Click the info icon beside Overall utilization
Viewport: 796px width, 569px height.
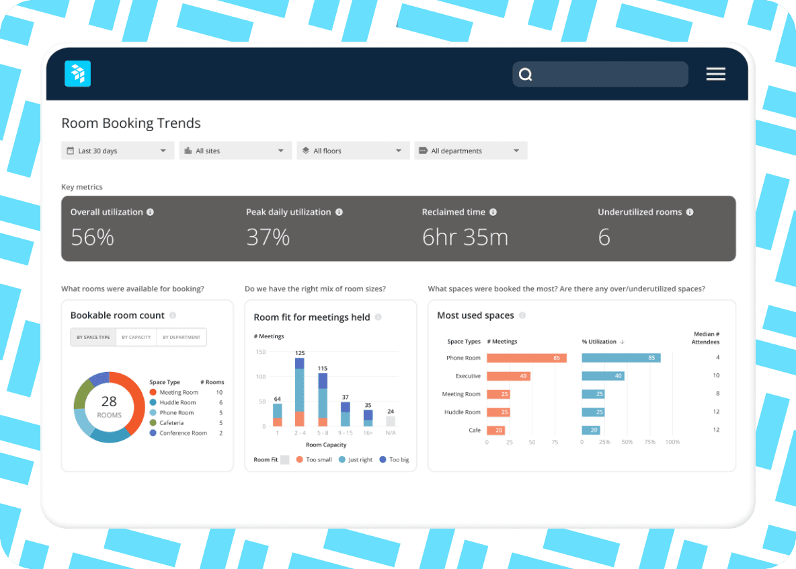point(150,212)
